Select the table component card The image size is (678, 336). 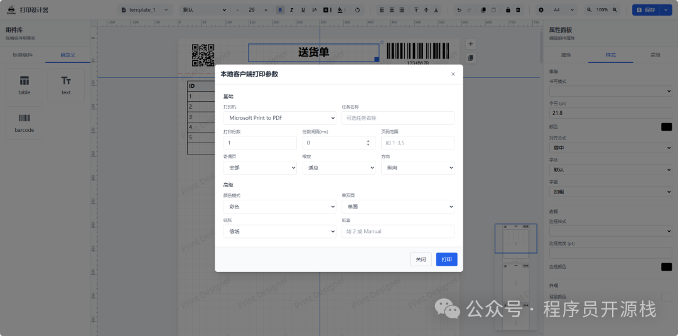point(24,85)
